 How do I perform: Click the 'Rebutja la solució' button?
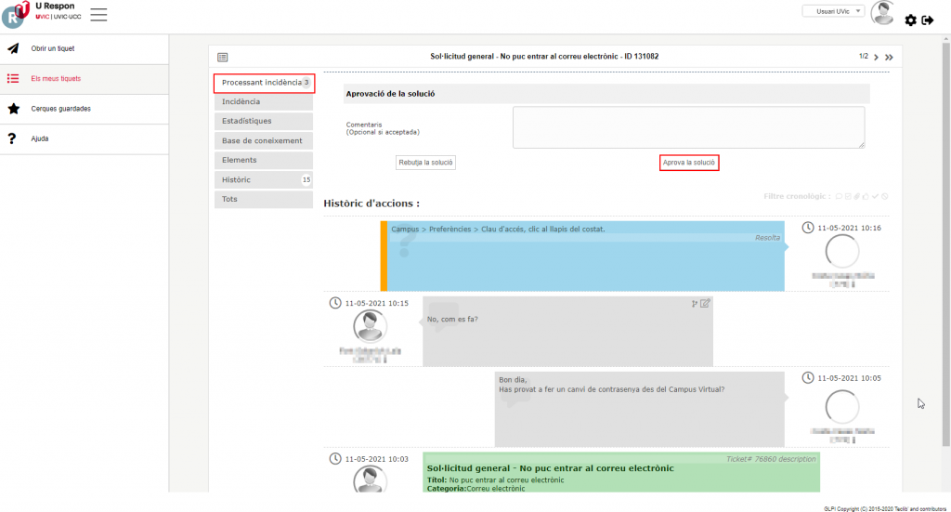426,163
